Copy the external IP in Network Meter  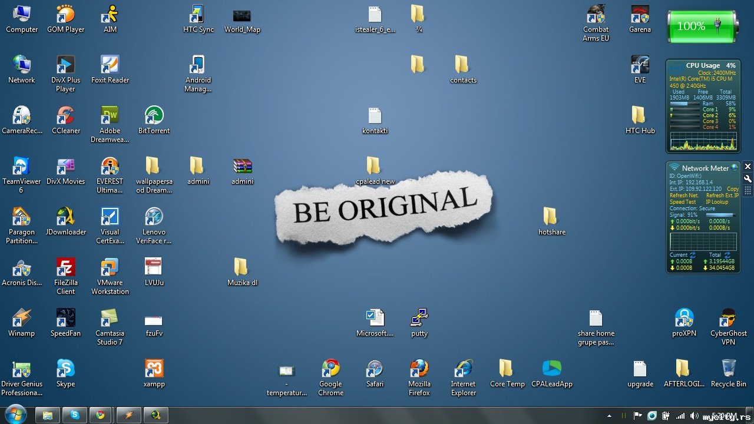pyautogui.click(x=733, y=189)
